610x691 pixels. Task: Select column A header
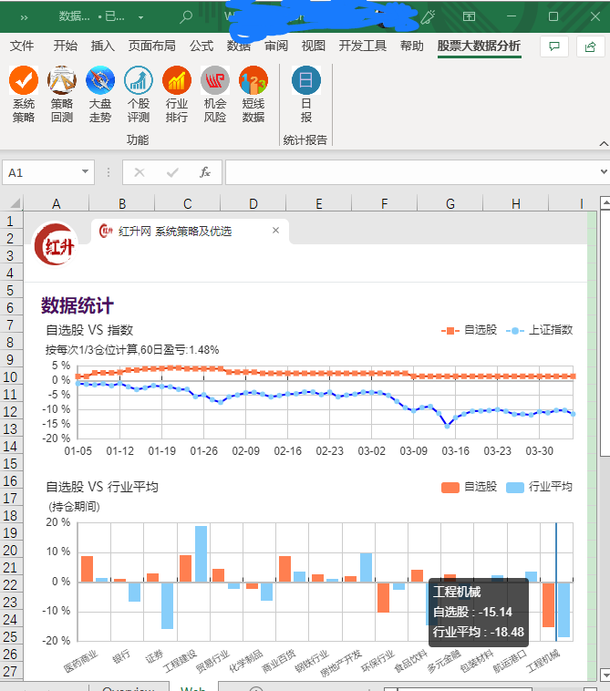point(56,203)
